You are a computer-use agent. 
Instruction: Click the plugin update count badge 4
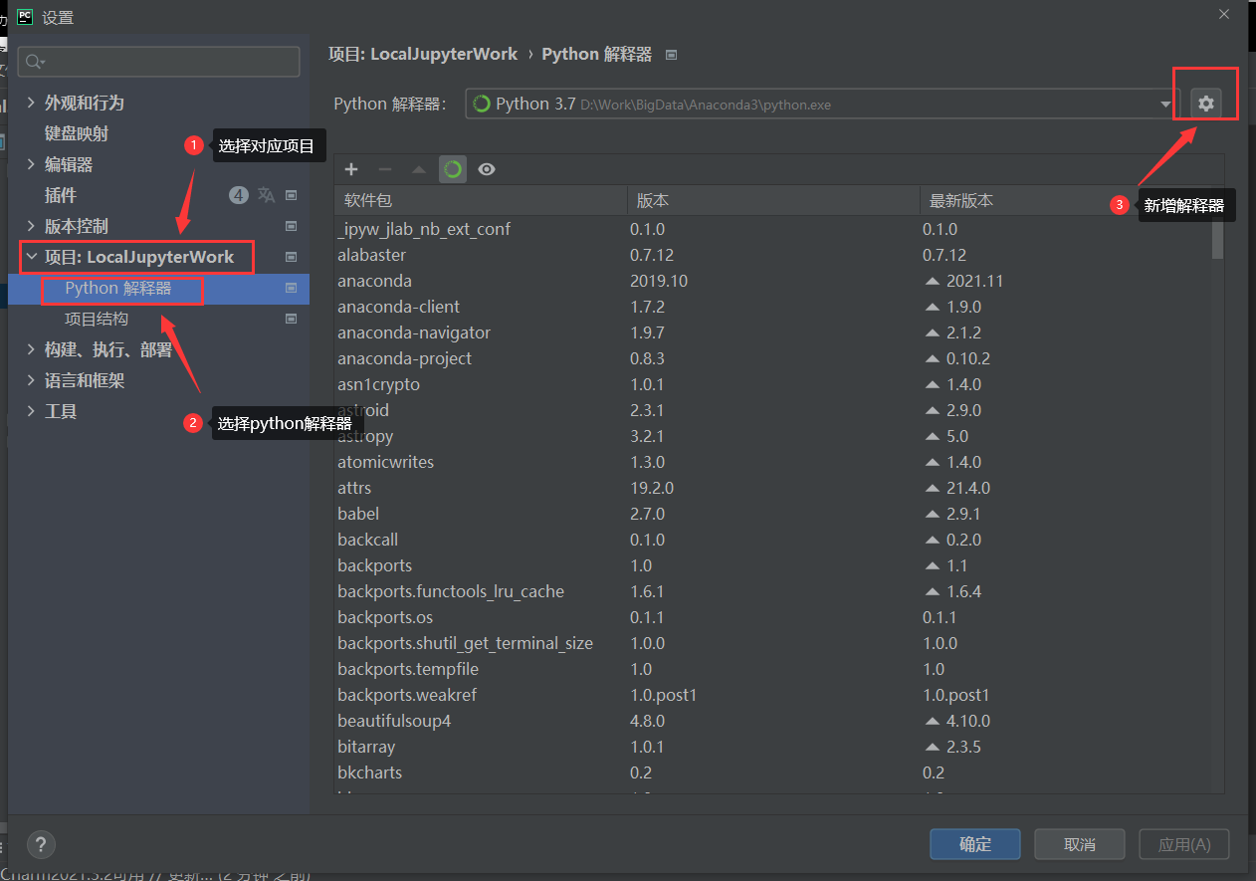238,195
